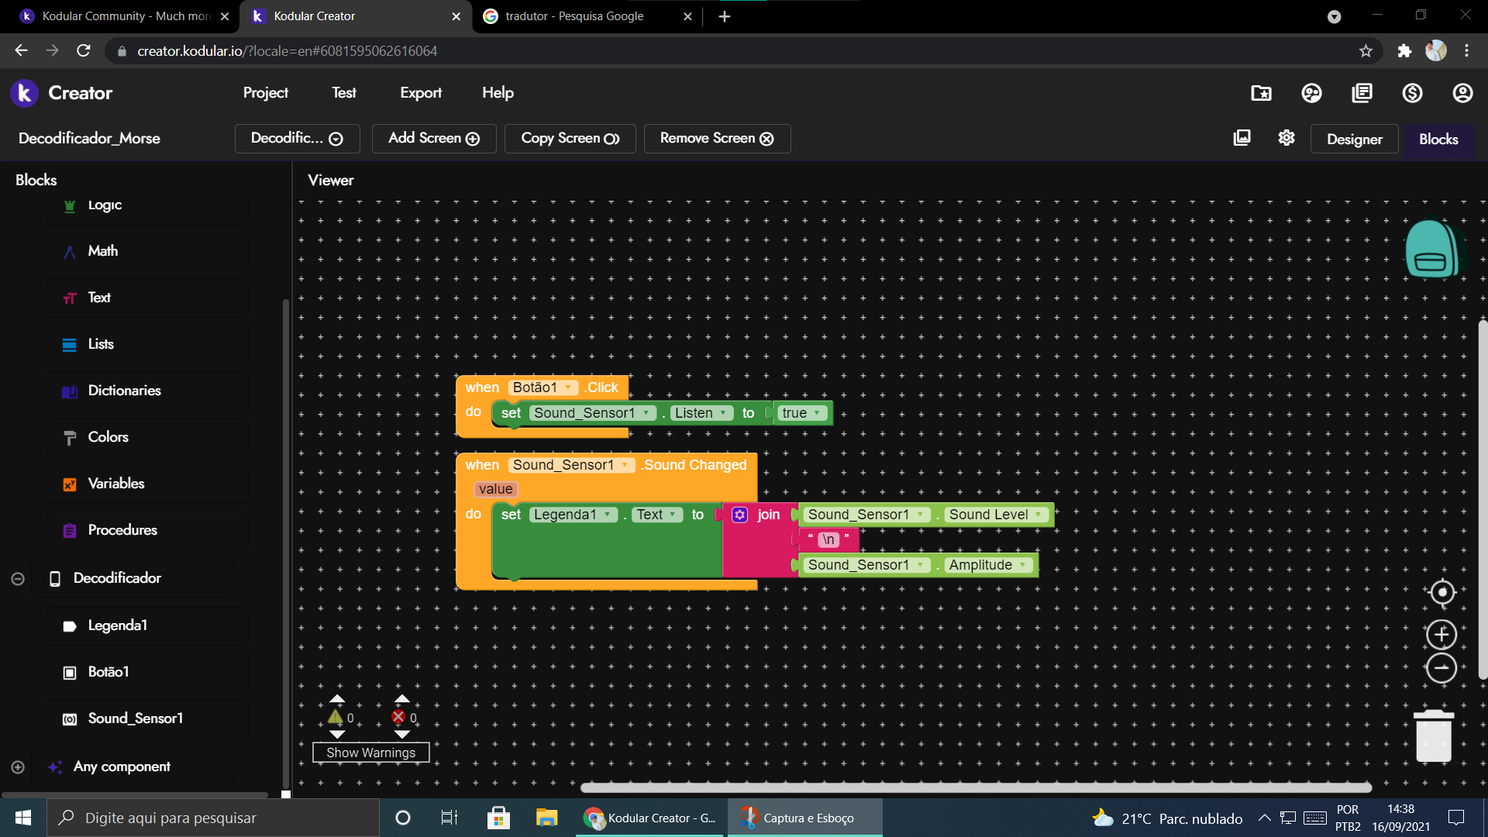Viewport: 1488px width, 837px height.
Task: Switch to the Designer view
Action: click(1354, 139)
